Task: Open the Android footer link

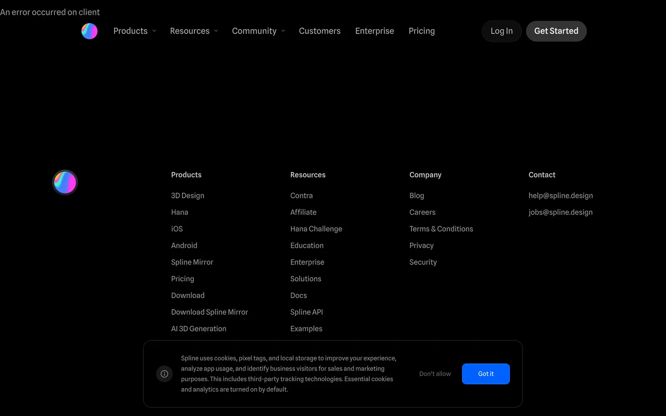Action: 184,245
